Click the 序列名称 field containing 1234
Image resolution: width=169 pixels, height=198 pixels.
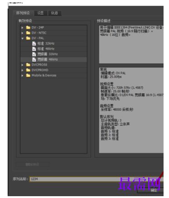point(96,179)
